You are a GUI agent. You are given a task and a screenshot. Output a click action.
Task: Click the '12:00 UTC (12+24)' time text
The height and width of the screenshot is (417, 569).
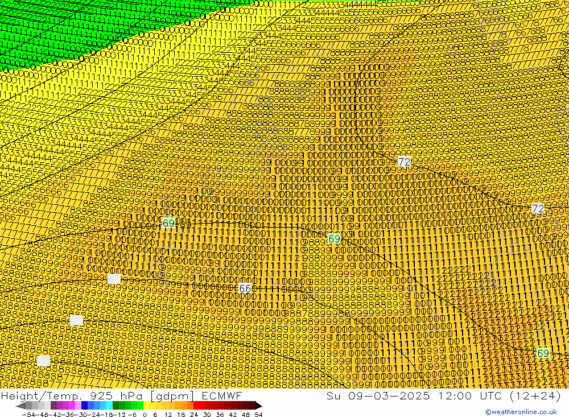pos(500,395)
